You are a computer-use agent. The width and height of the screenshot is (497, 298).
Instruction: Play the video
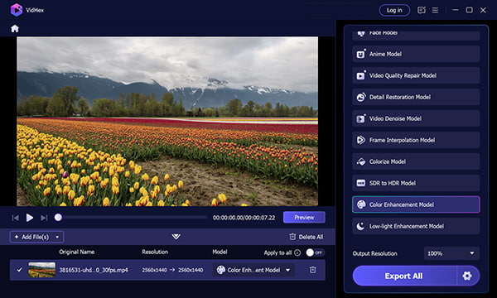point(30,218)
